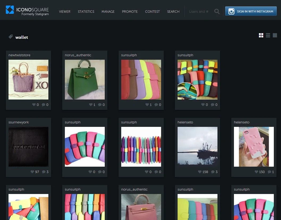Open ssurnewyork user profile link
Screen dimensions: 281x220
(19, 122)
